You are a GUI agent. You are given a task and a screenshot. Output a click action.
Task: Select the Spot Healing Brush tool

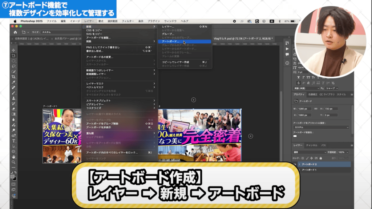13,88
